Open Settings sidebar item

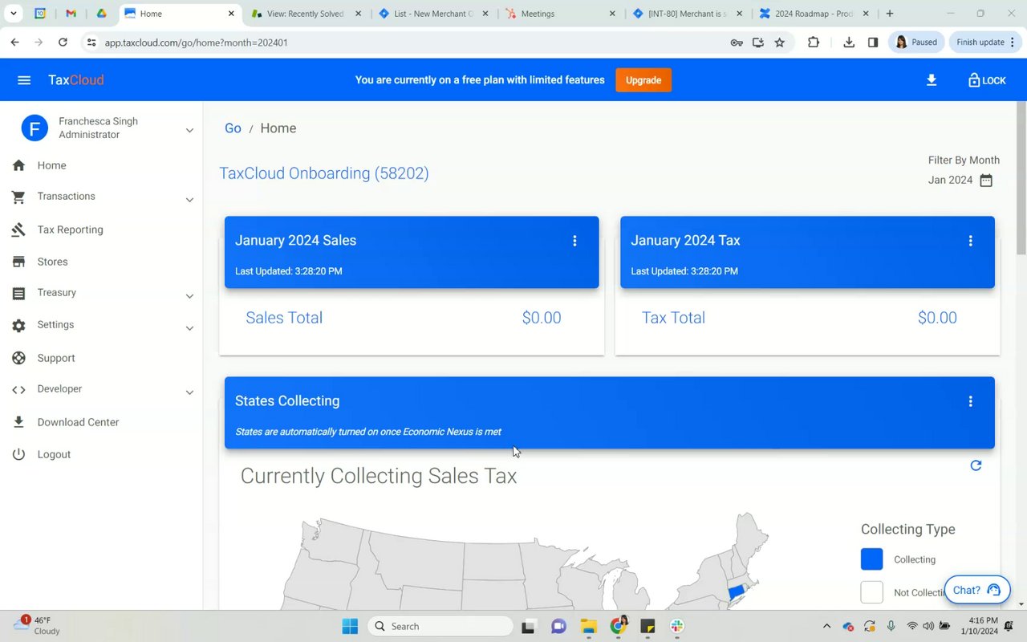pos(55,324)
